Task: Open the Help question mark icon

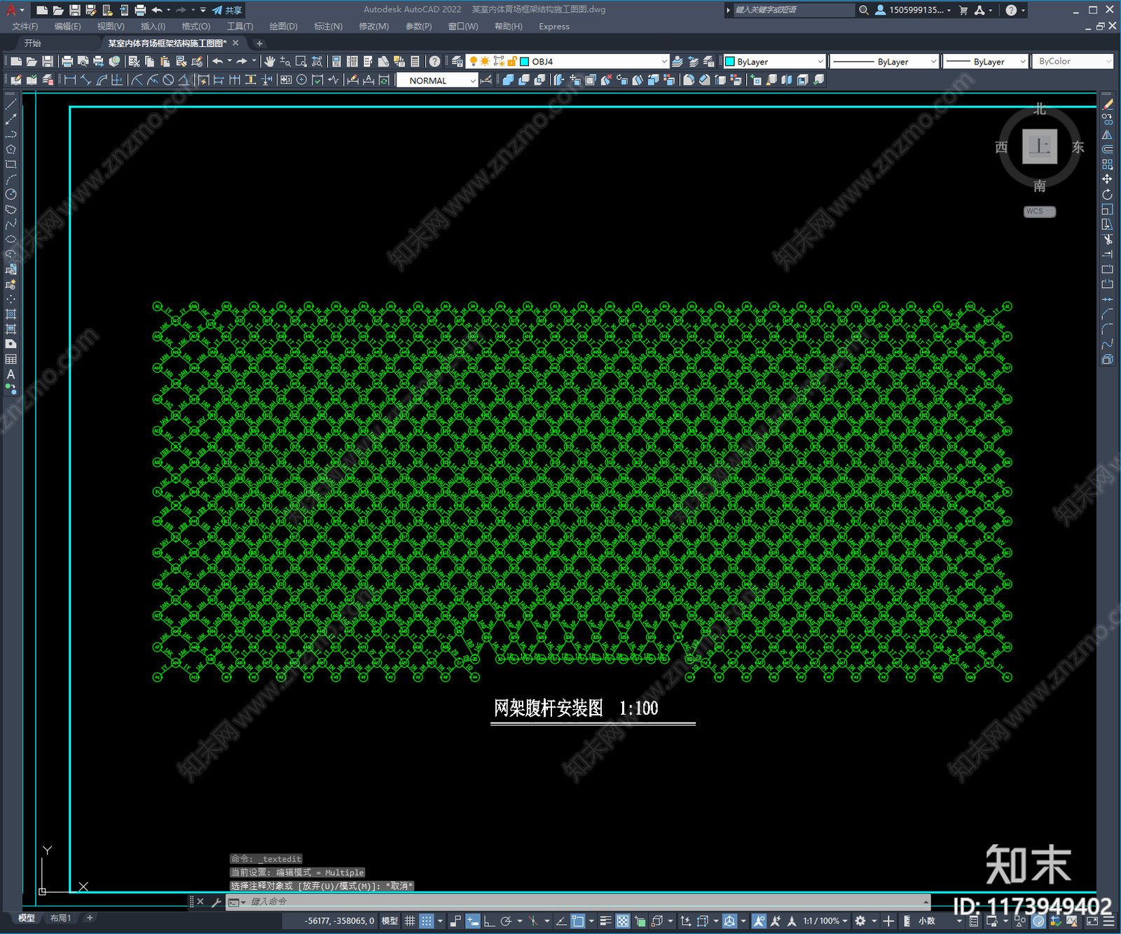Action: point(435,62)
